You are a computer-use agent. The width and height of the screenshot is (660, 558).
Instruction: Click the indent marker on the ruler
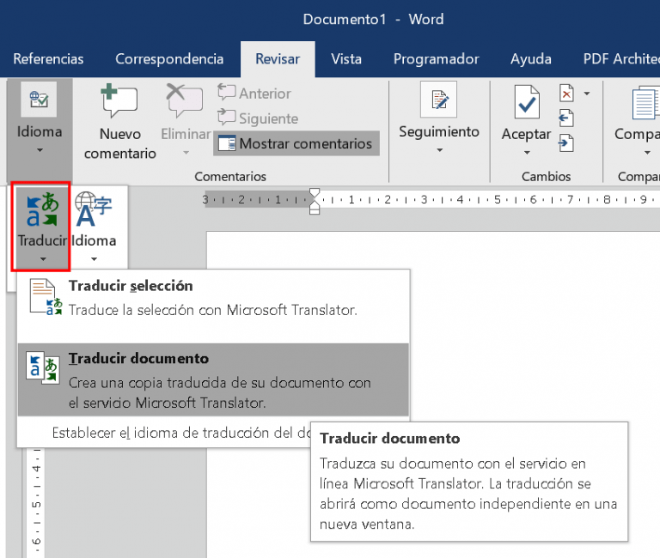click(x=315, y=201)
